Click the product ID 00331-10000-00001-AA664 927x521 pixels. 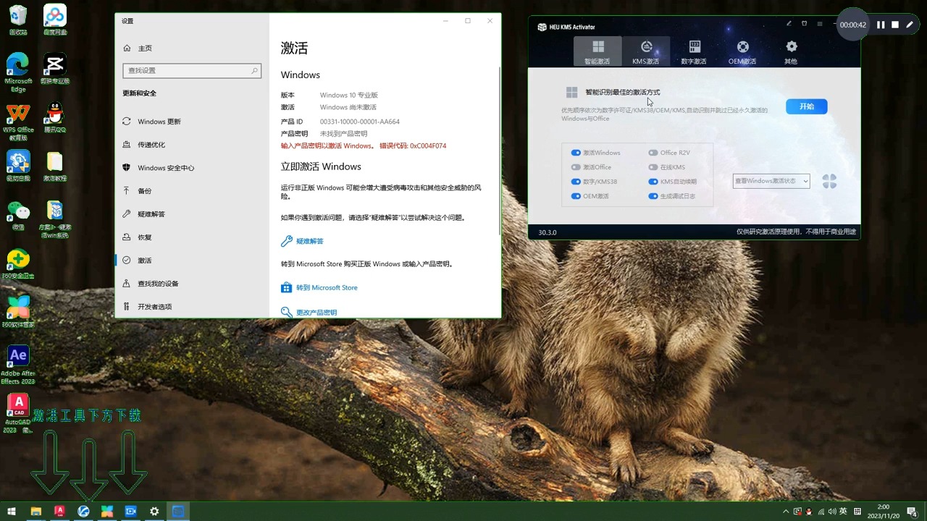[x=360, y=122]
